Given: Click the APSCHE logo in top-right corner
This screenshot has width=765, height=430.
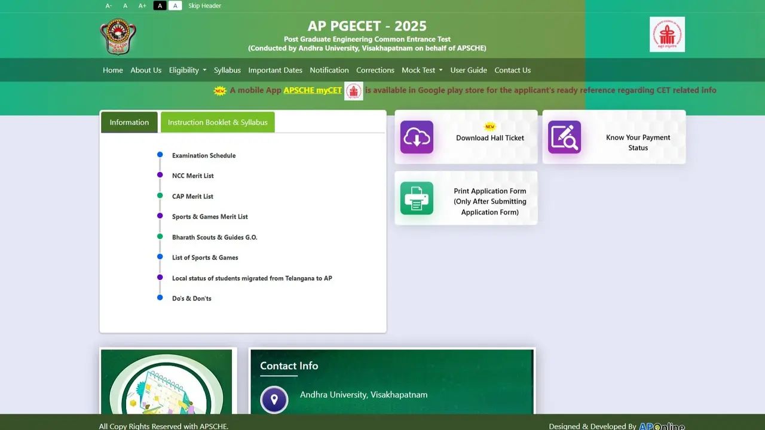Looking at the screenshot, I should (x=667, y=34).
